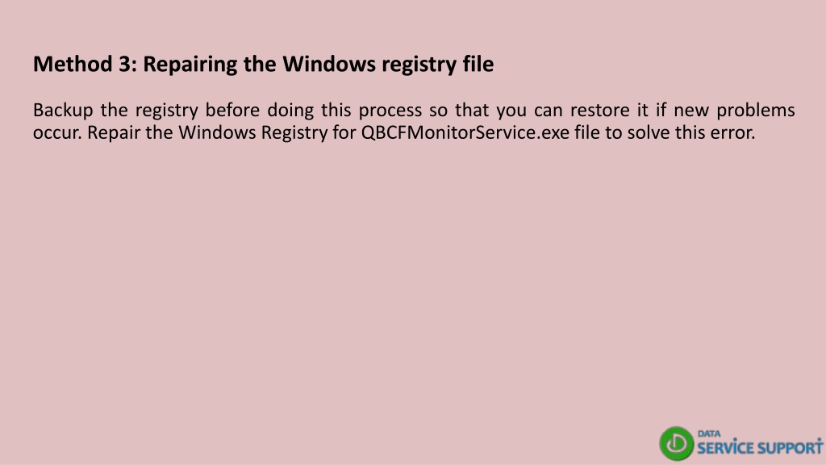Click the SERVICE SUPPORT logo text

(759, 447)
